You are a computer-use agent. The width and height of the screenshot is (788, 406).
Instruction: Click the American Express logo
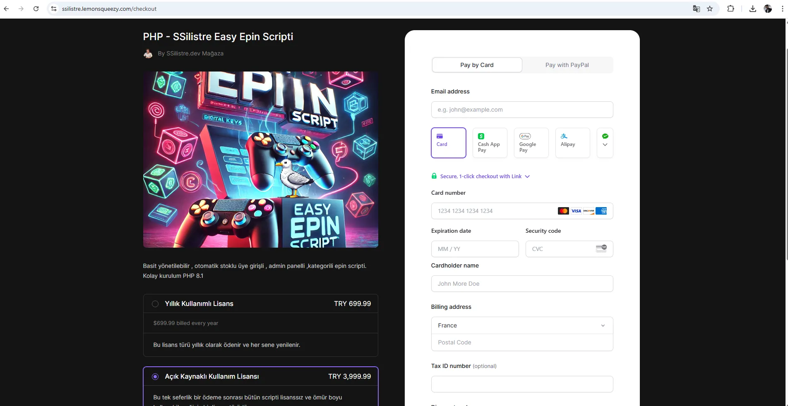601,211
